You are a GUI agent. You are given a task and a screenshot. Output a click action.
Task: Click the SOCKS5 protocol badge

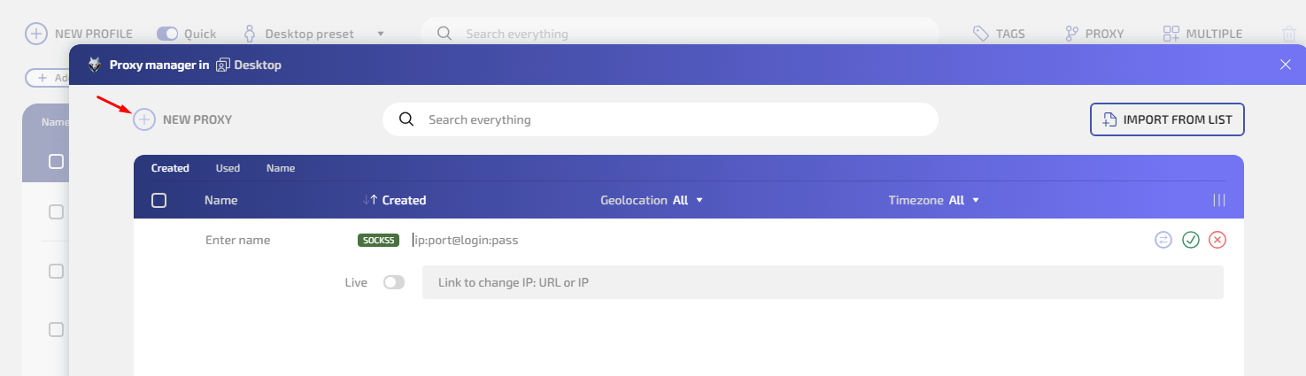pos(379,240)
